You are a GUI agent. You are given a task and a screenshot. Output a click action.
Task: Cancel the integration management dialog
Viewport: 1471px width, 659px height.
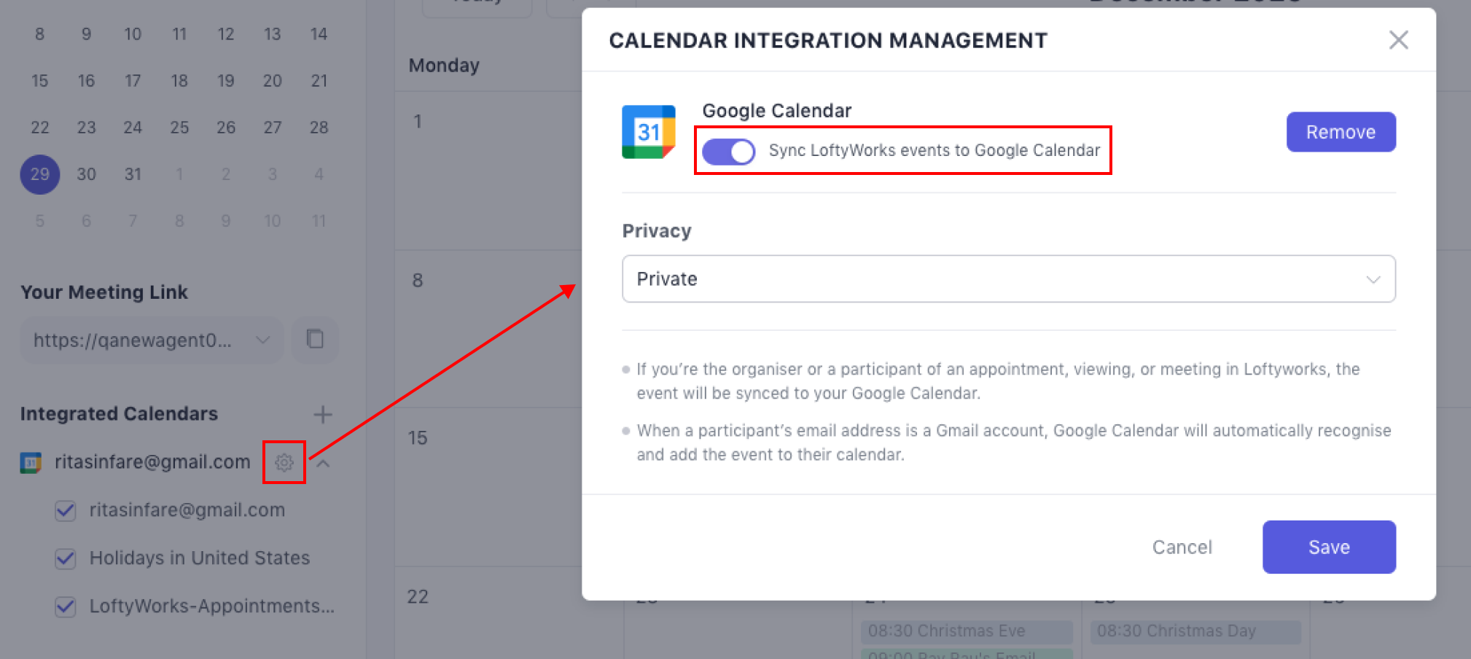pyautogui.click(x=1182, y=547)
